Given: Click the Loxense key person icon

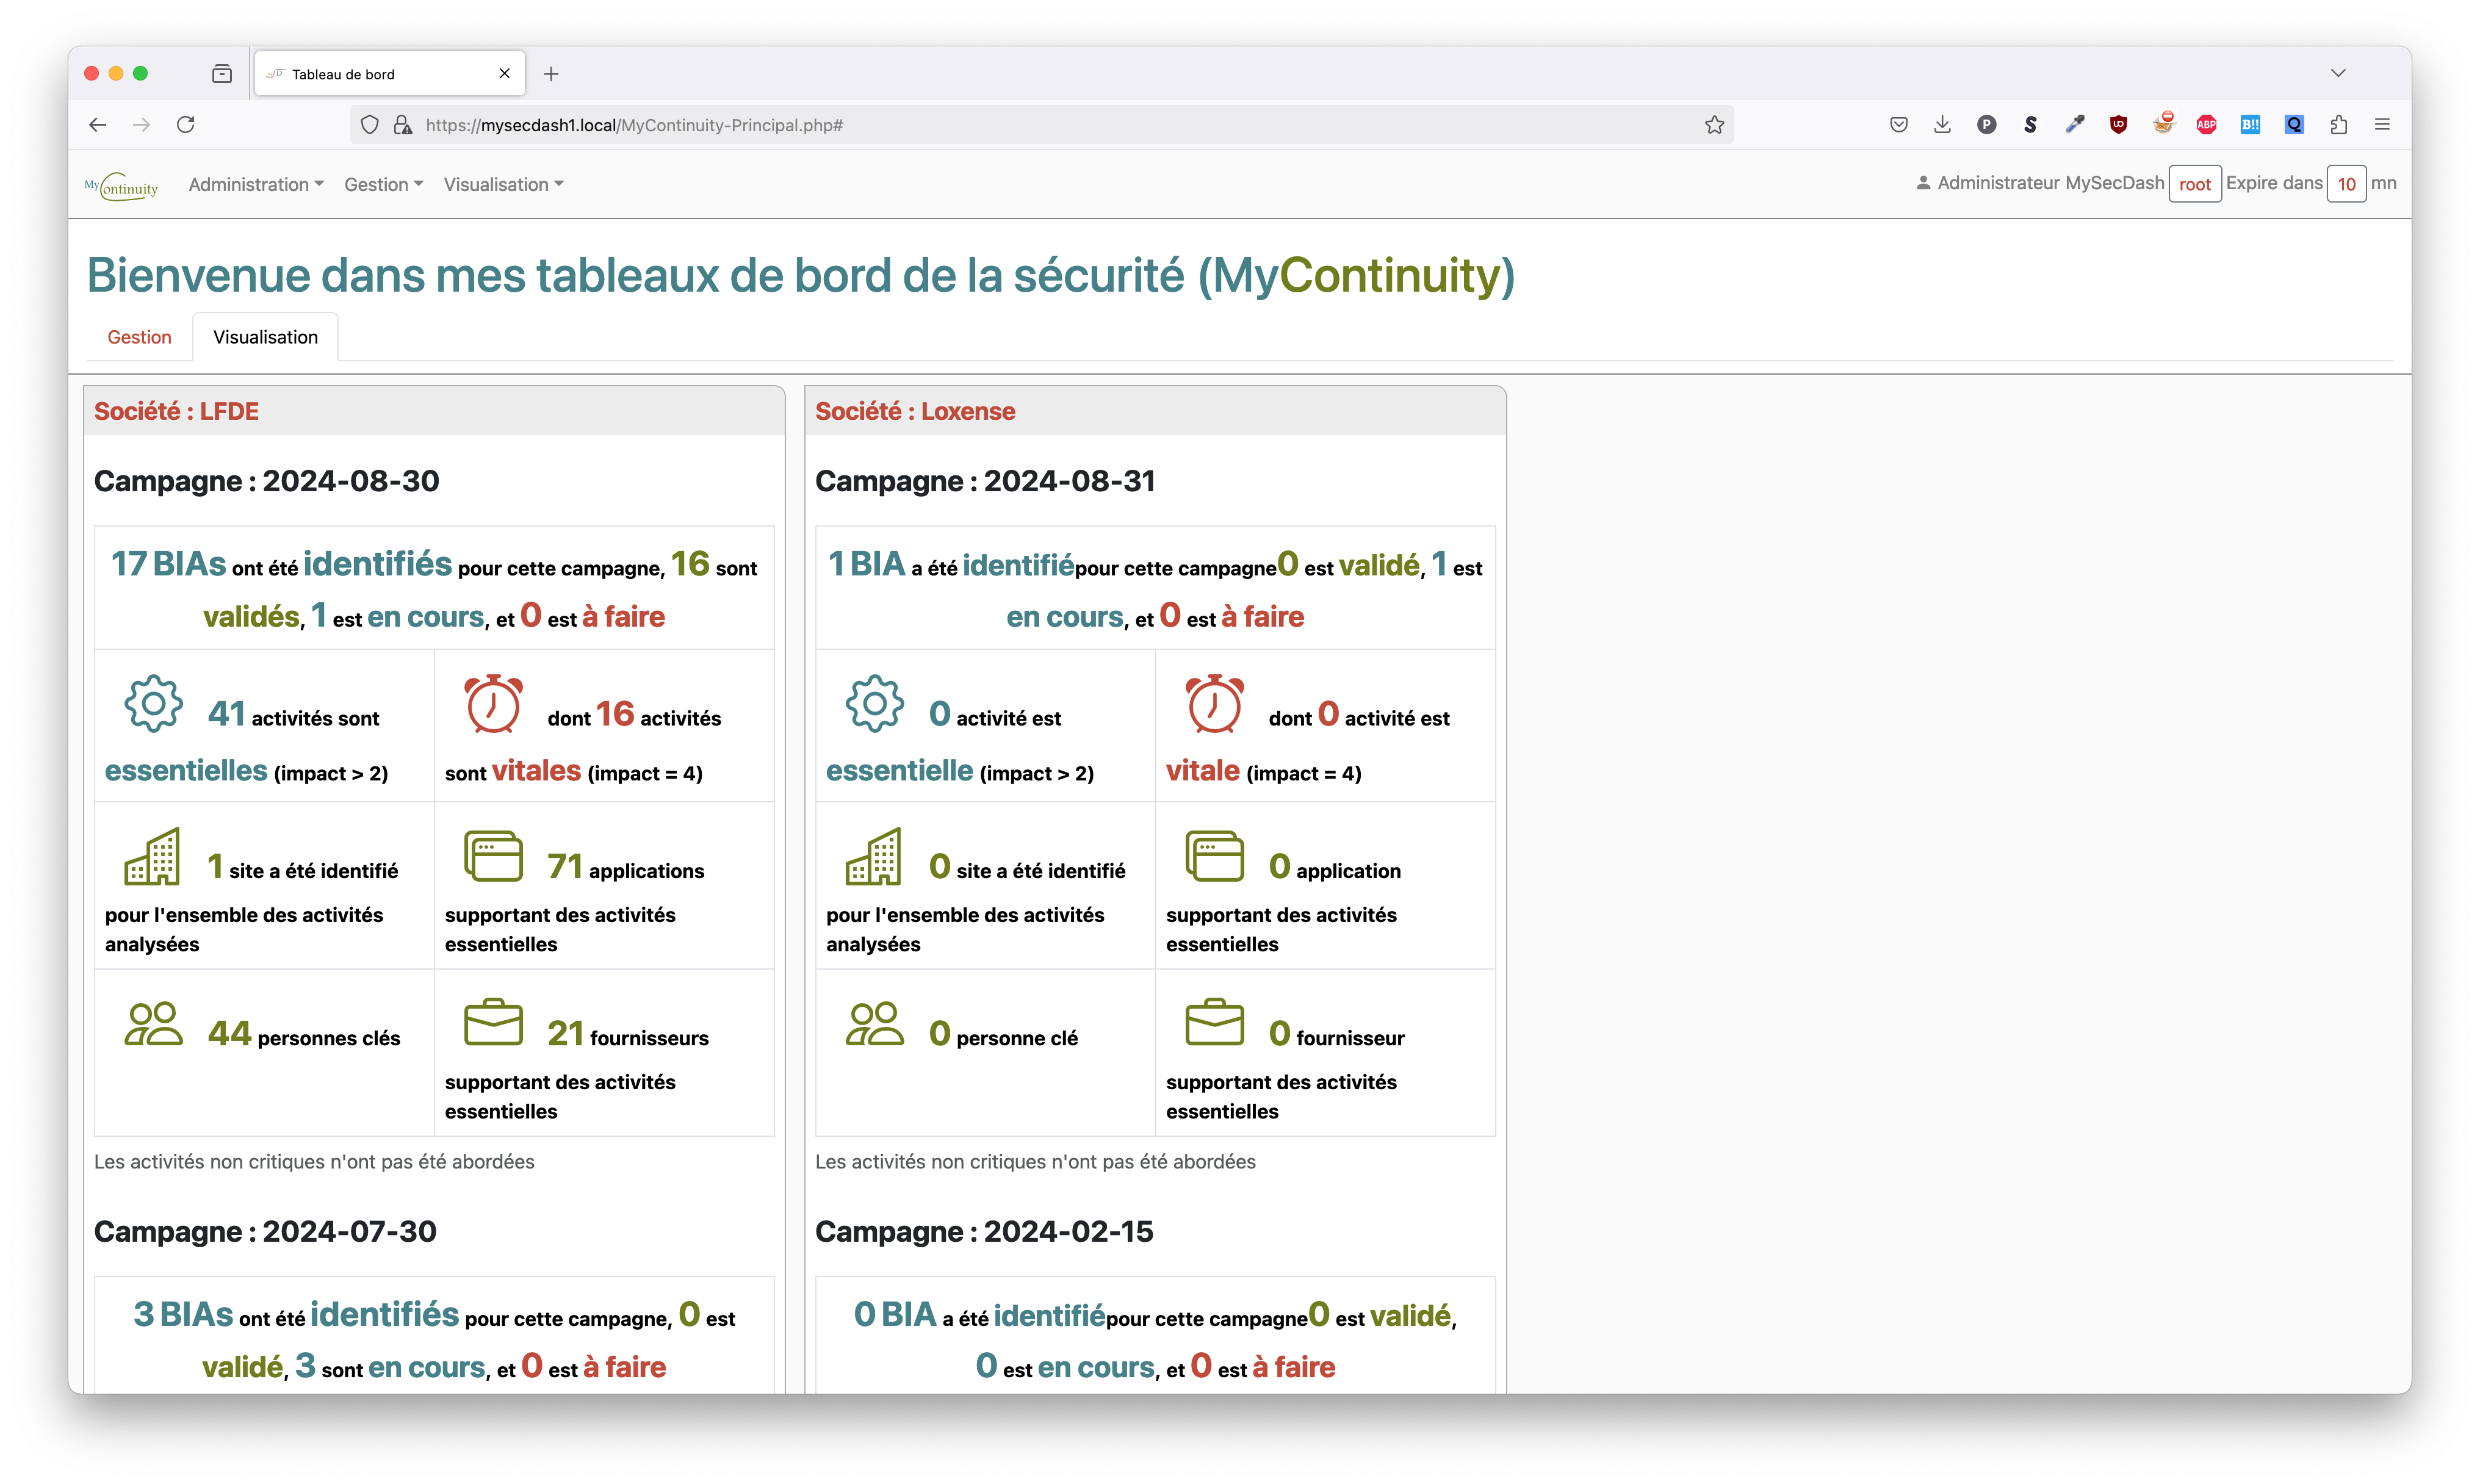Looking at the screenshot, I should [x=874, y=1024].
